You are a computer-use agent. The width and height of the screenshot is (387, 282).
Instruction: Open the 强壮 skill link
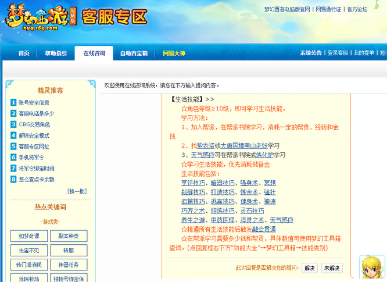(270, 192)
